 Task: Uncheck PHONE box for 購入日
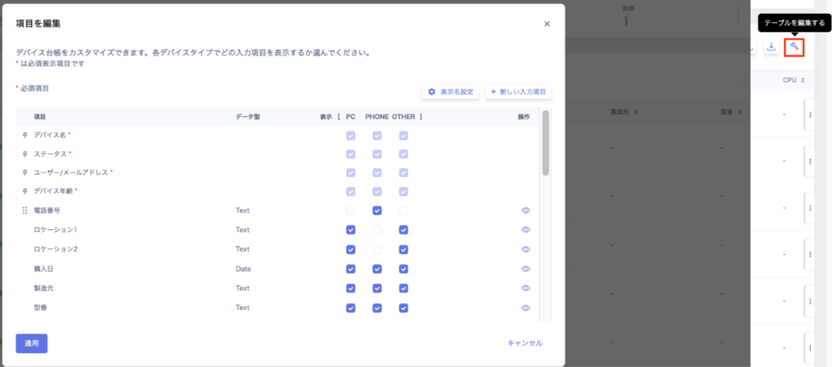pyautogui.click(x=377, y=269)
